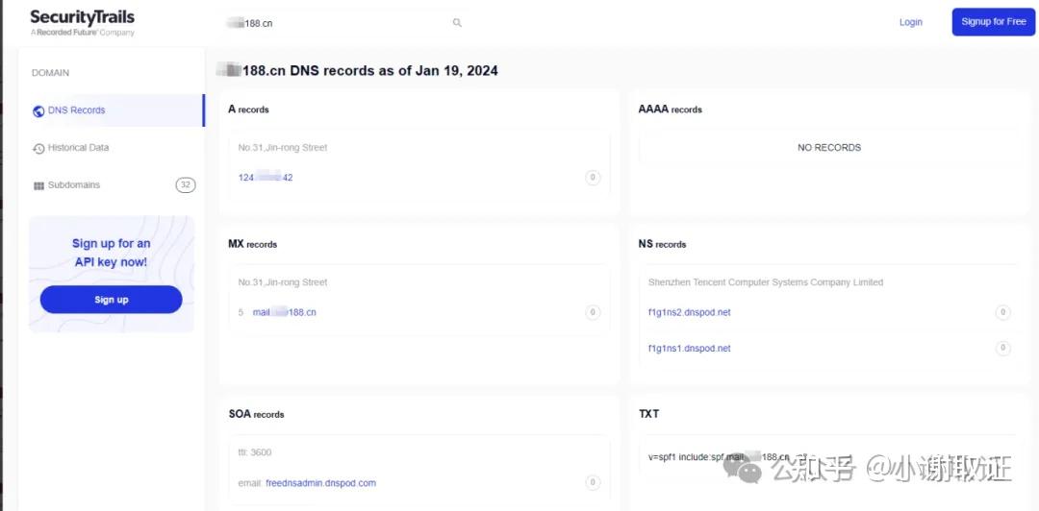Click 'Sign up for an API key now!' text
The width and height of the screenshot is (1039, 511).
(112, 253)
